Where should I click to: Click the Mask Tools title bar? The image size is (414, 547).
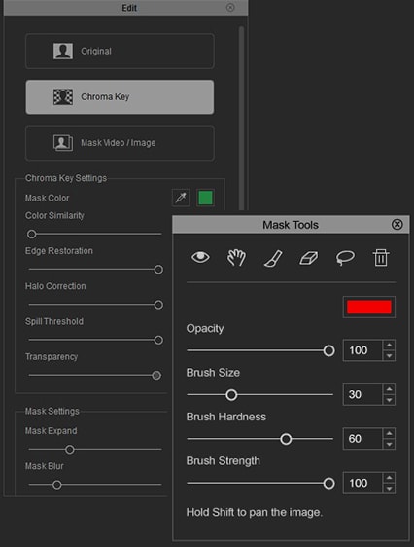[291, 225]
